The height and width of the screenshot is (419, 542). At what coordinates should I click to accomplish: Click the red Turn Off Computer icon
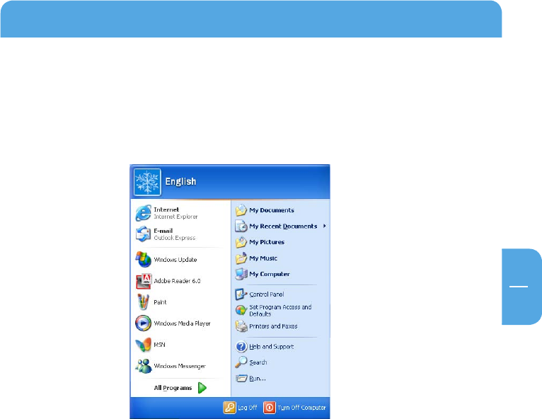(x=270, y=408)
